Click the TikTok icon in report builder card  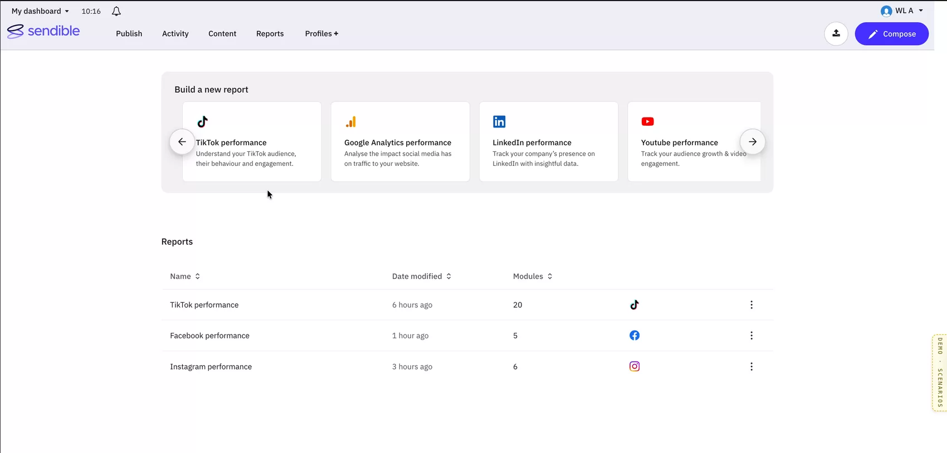tap(203, 121)
